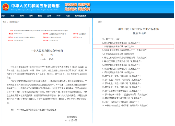Open the 服务 menu item

[x=40, y=16]
